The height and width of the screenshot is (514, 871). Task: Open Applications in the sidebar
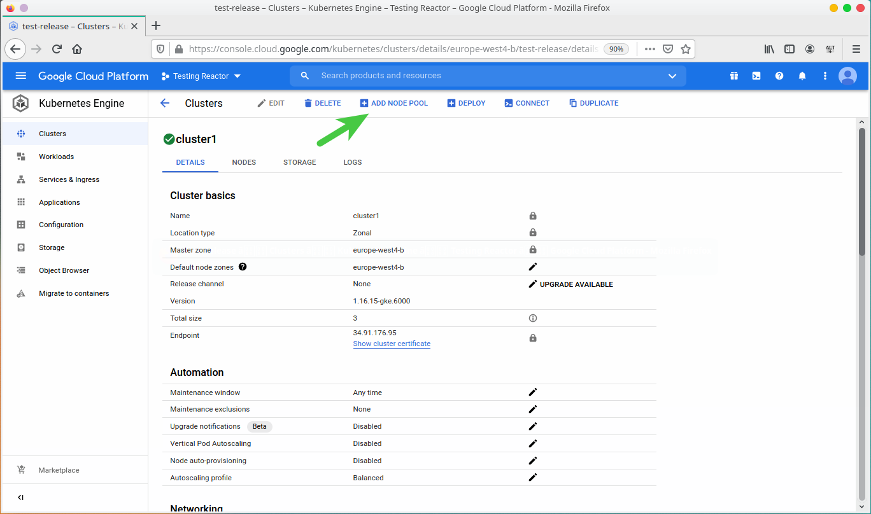point(74,202)
